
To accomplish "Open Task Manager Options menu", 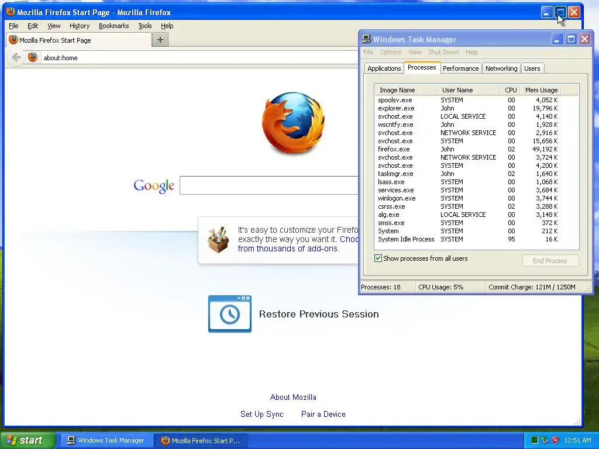I will pyautogui.click(x=390, y=52).
